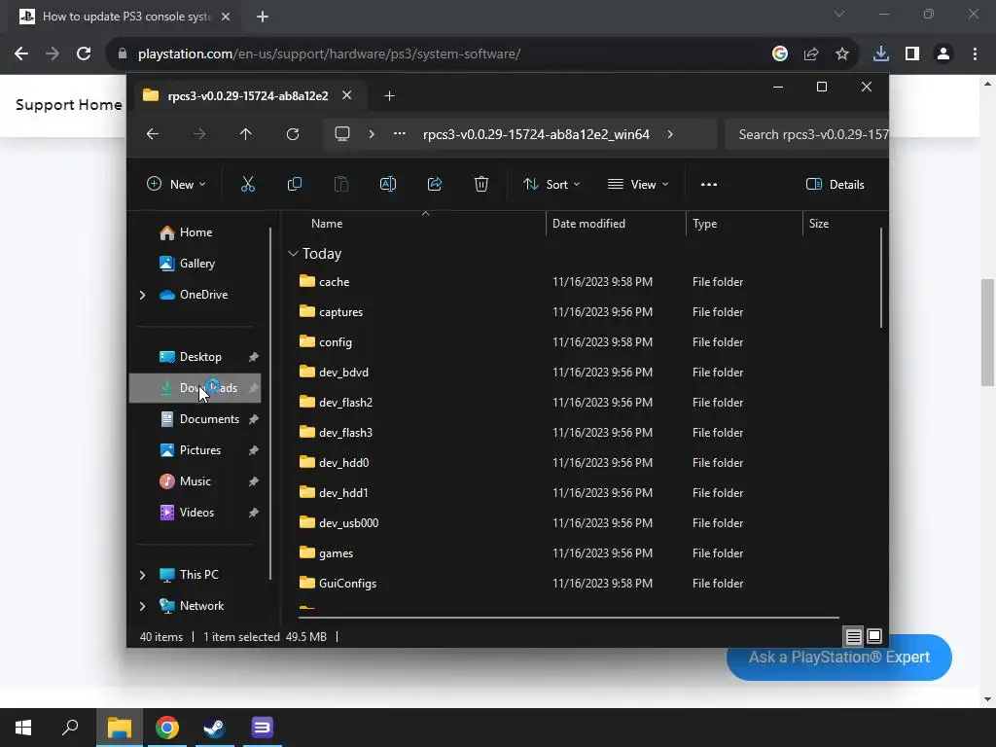The height and width of the screenshot is (747, 996).
Task: Click Chrome icon in the taskbar
Action: pos(167,728)
